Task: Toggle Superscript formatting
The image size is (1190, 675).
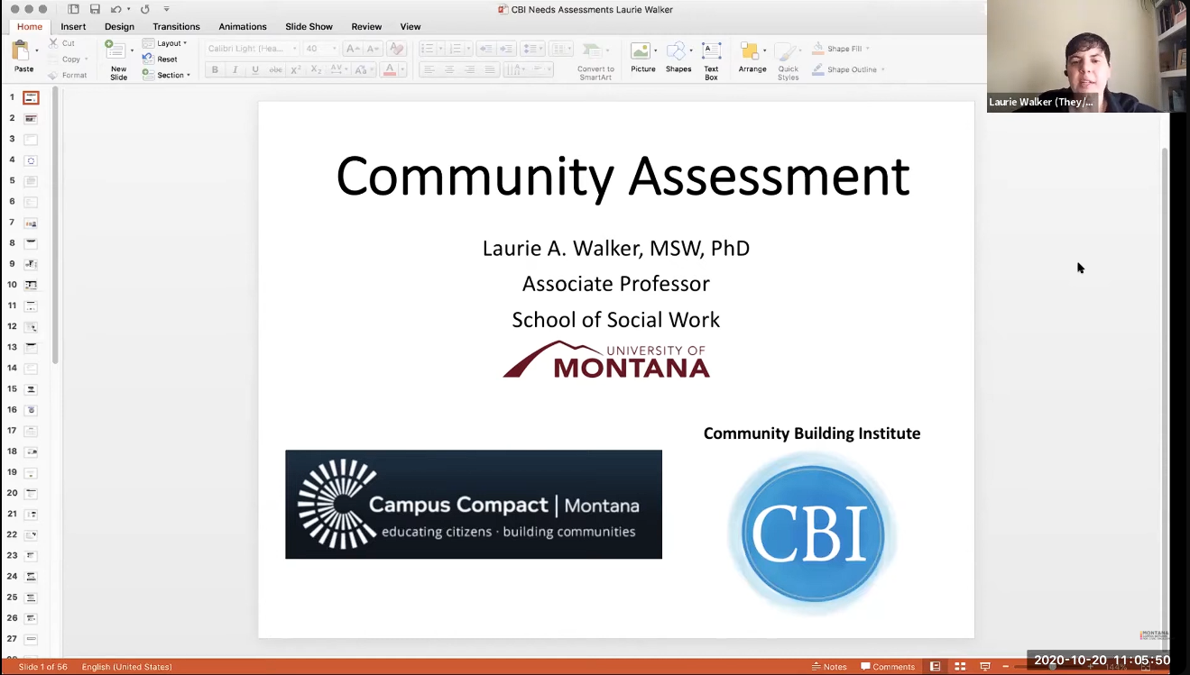Action: pyautogui.click(x=296, y=69)
